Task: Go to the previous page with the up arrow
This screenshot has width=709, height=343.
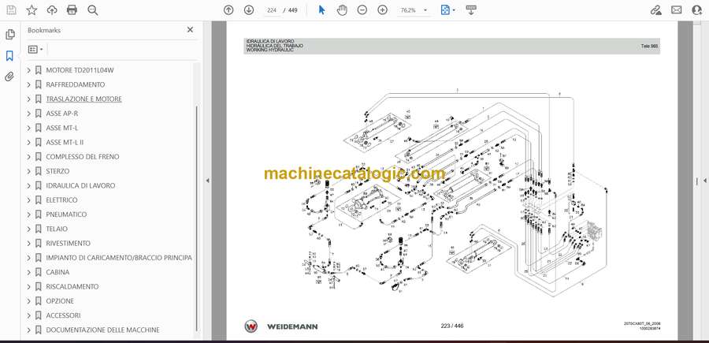Action: (x=228, y=10)
